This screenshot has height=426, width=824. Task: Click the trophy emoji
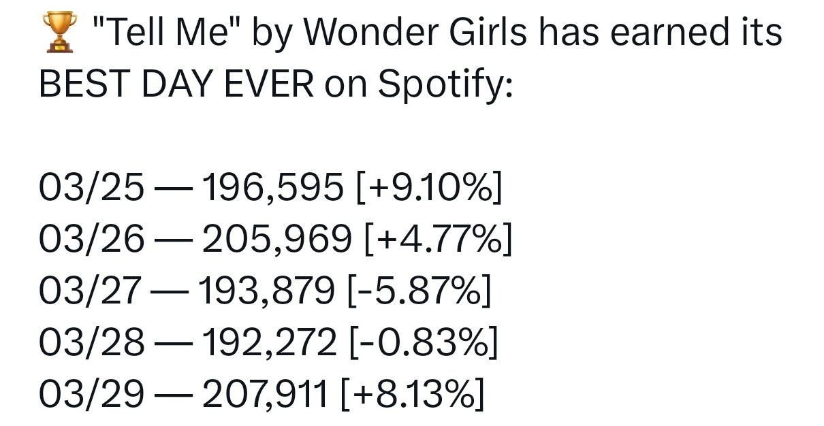coord(58,33)
